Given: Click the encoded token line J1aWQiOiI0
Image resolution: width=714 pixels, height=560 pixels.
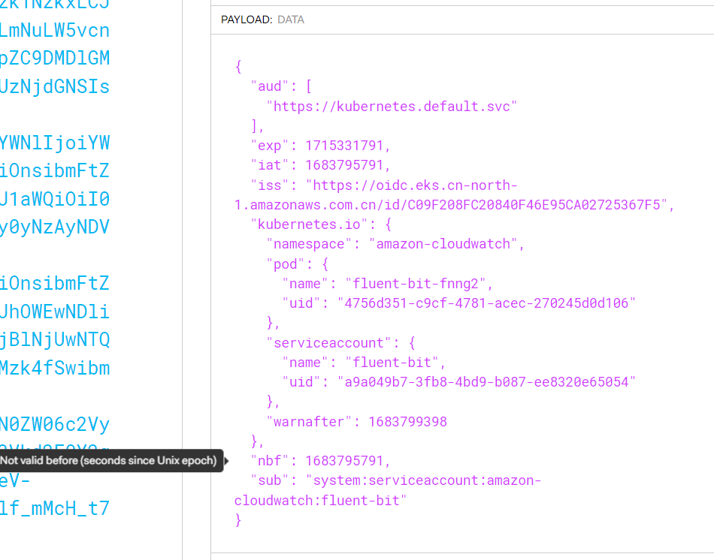Looking at the screenshot, I should pos(55,199).
